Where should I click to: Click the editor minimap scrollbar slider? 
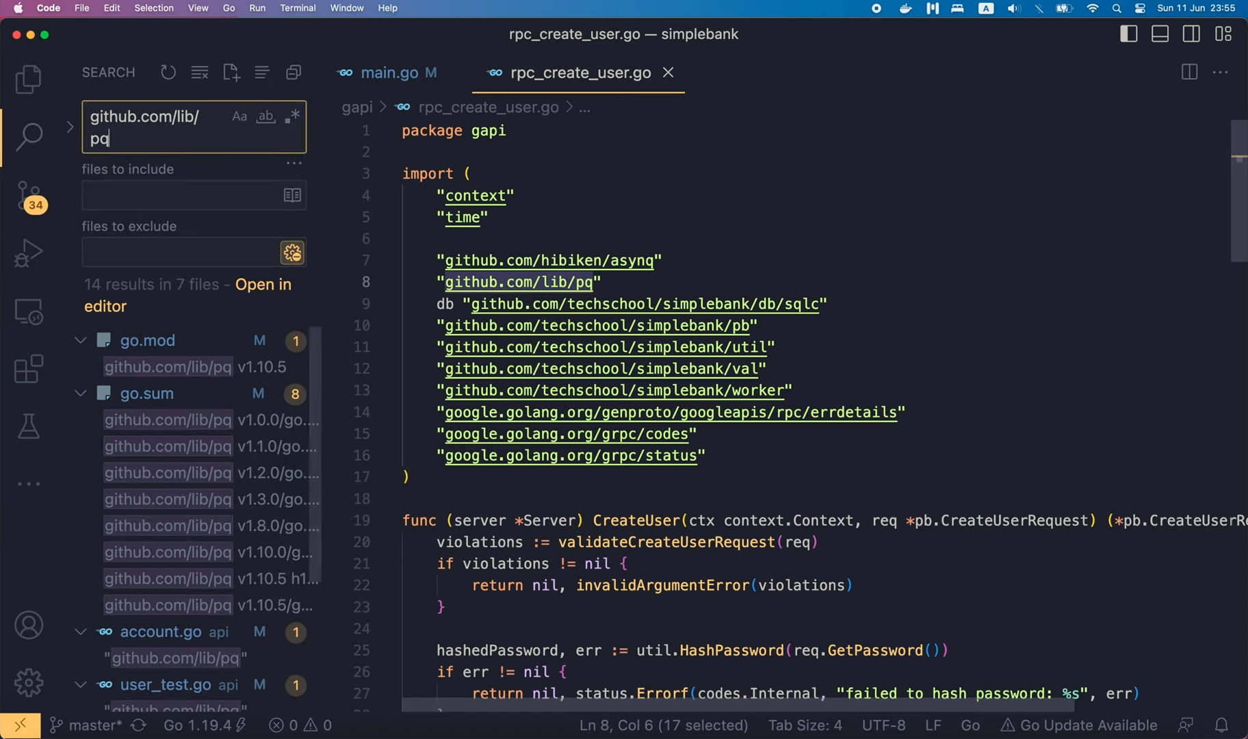click(x=1238, y=191)
